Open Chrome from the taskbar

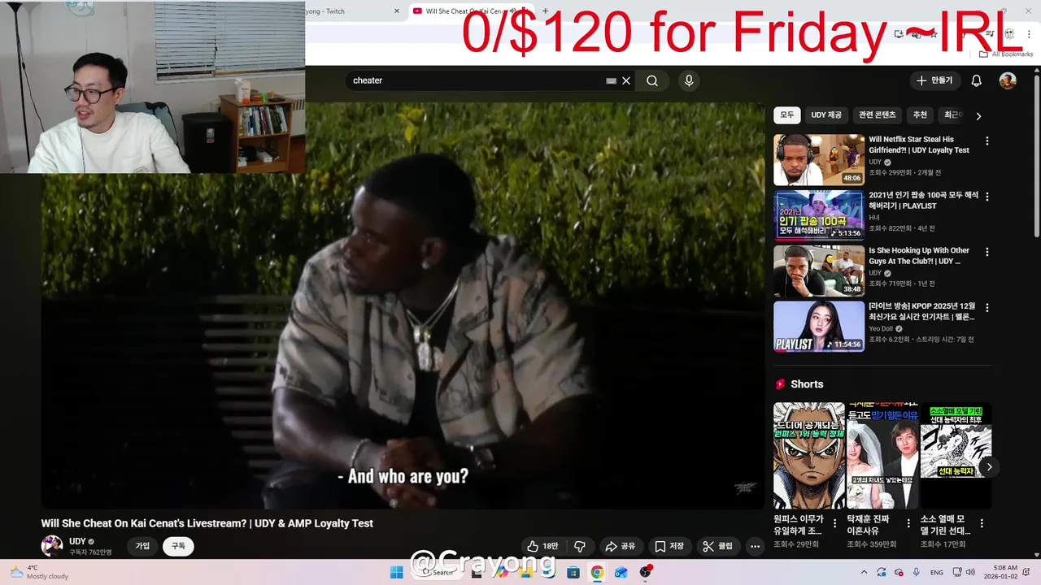tap(597, 572)
